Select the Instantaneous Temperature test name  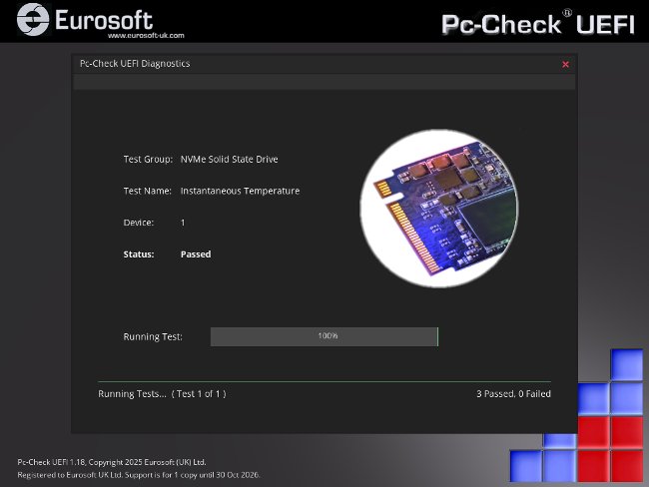click(240, 191)
